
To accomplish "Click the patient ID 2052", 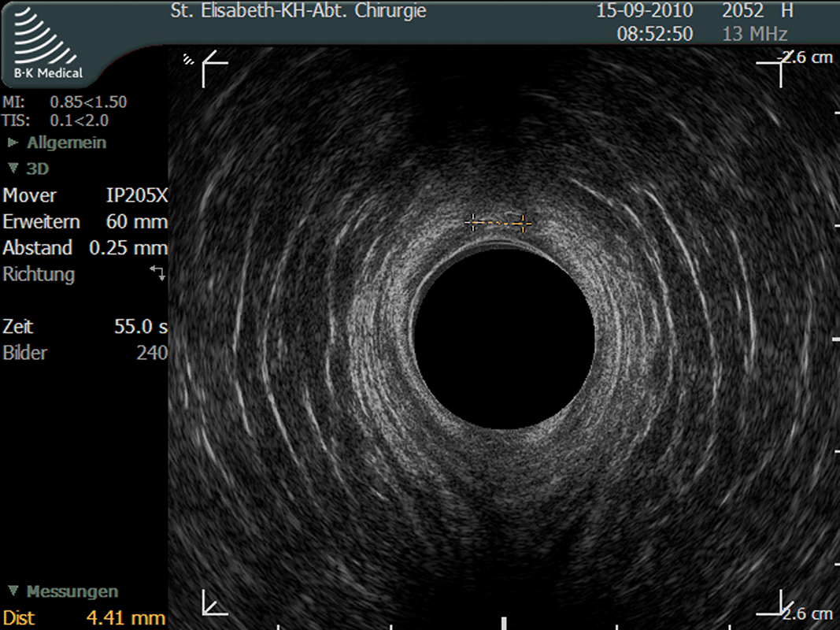I will click(x=742, y=11).
